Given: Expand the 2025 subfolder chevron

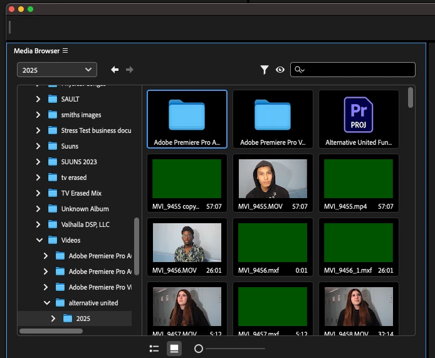Looking at the screenshot, I should click(x=54, y=319).
